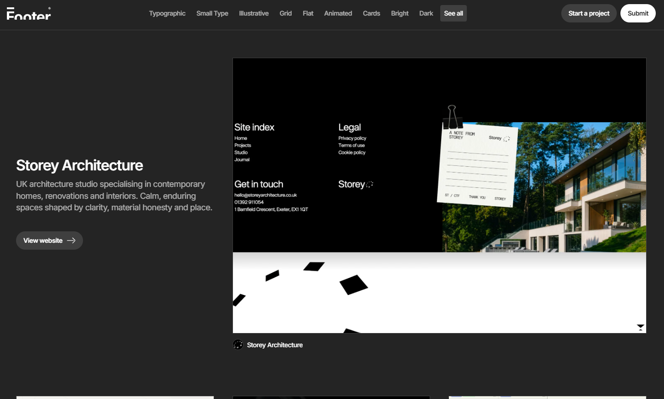Open the Storey Architecture footer preview image
Image resolution: width=664 pixels, height=399 pixels.
tap(439, 196)
